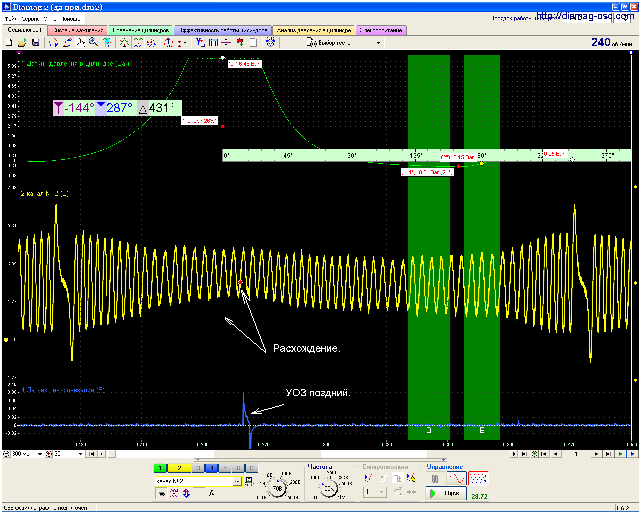Click the Пуск start button
Viewport: 641px width, 514px height.
click(x=446, y=493)
